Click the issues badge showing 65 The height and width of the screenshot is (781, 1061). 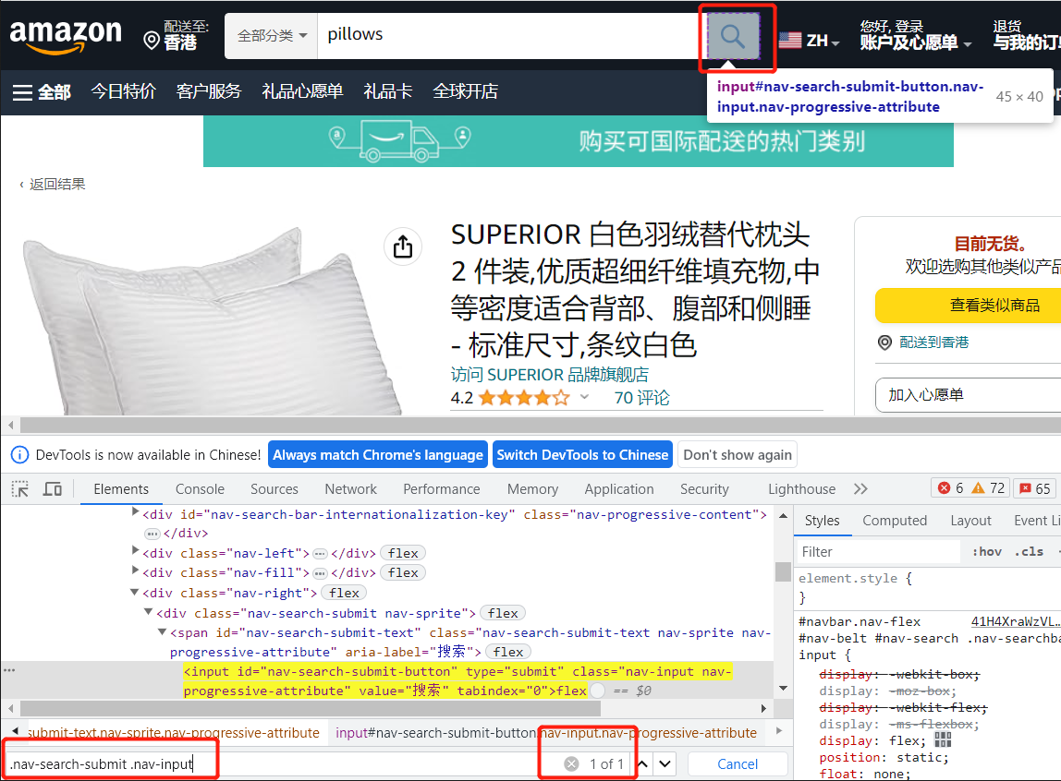tap(1034, 488)
